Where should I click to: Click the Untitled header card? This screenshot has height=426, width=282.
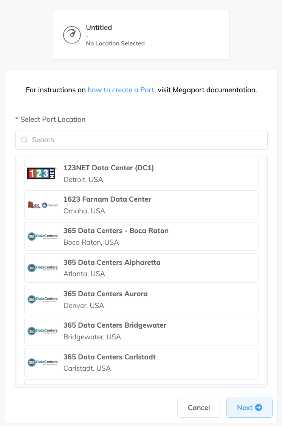(x=141, y=34)
